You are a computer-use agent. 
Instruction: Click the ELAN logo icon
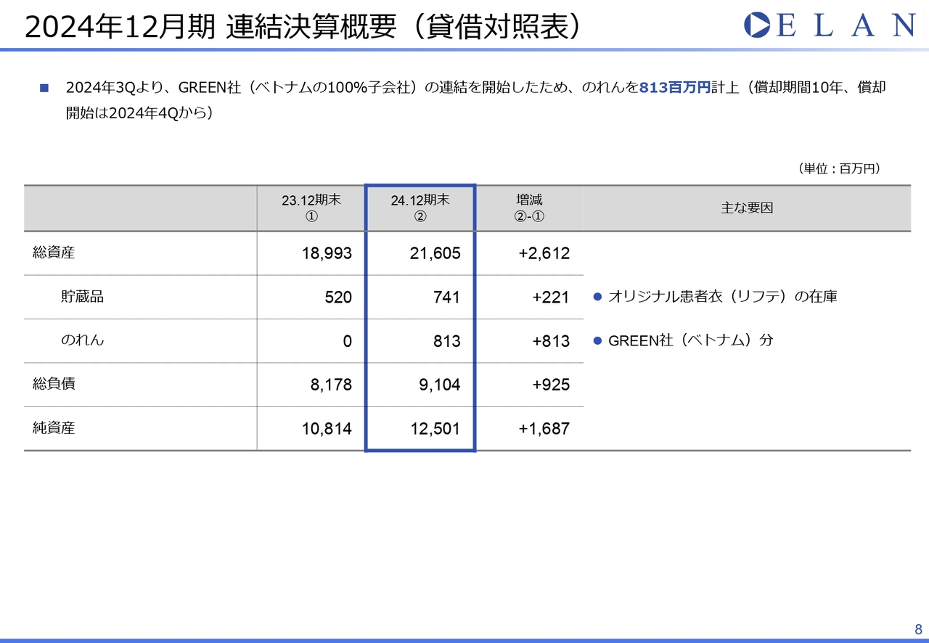pyautogui.click(x=758, y=24)
